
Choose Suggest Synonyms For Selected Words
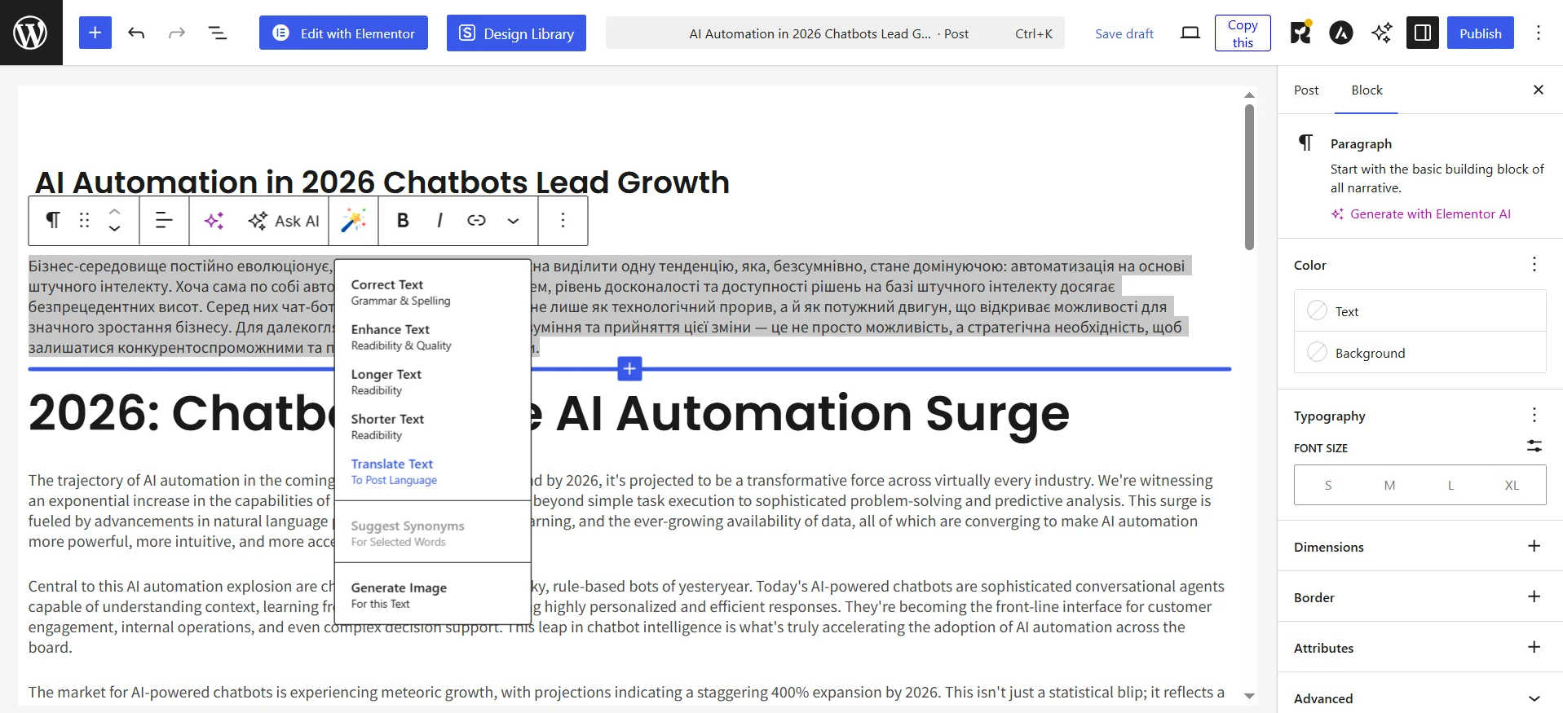click(433, 533)
